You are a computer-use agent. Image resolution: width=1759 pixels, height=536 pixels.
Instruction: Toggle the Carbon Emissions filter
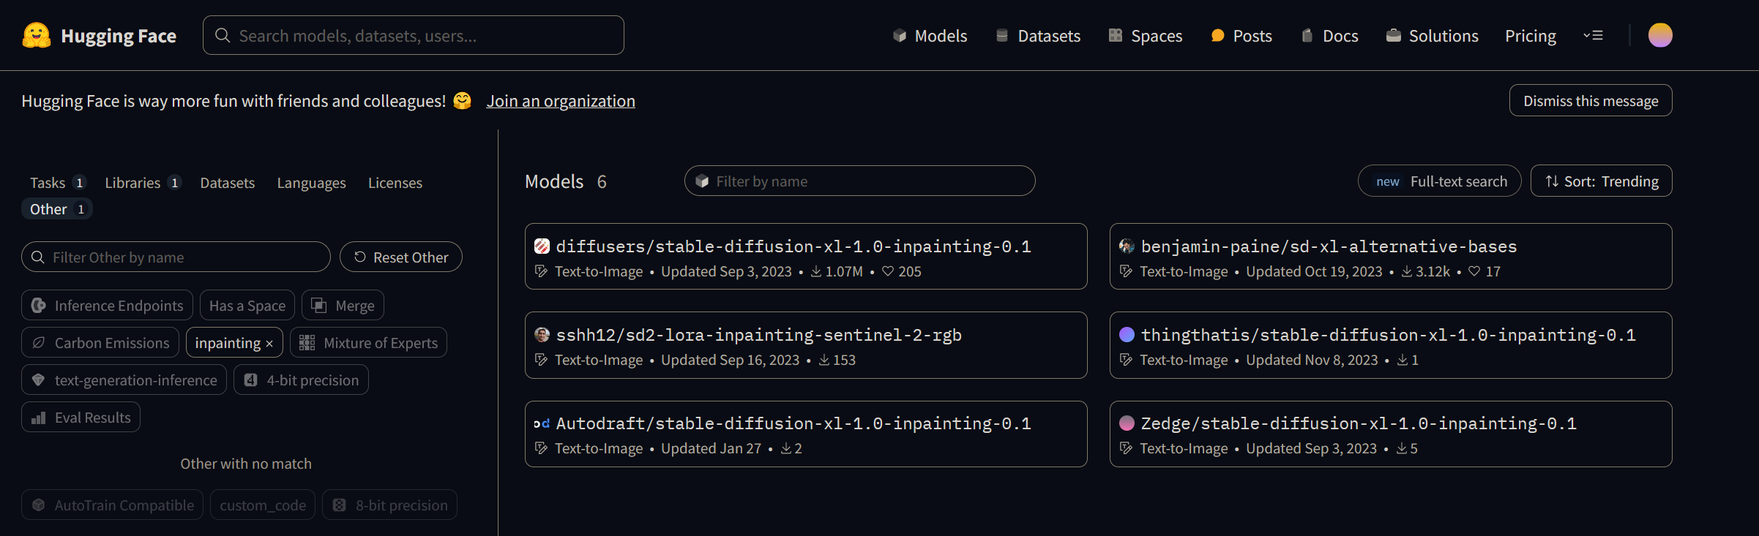[100, 342]
